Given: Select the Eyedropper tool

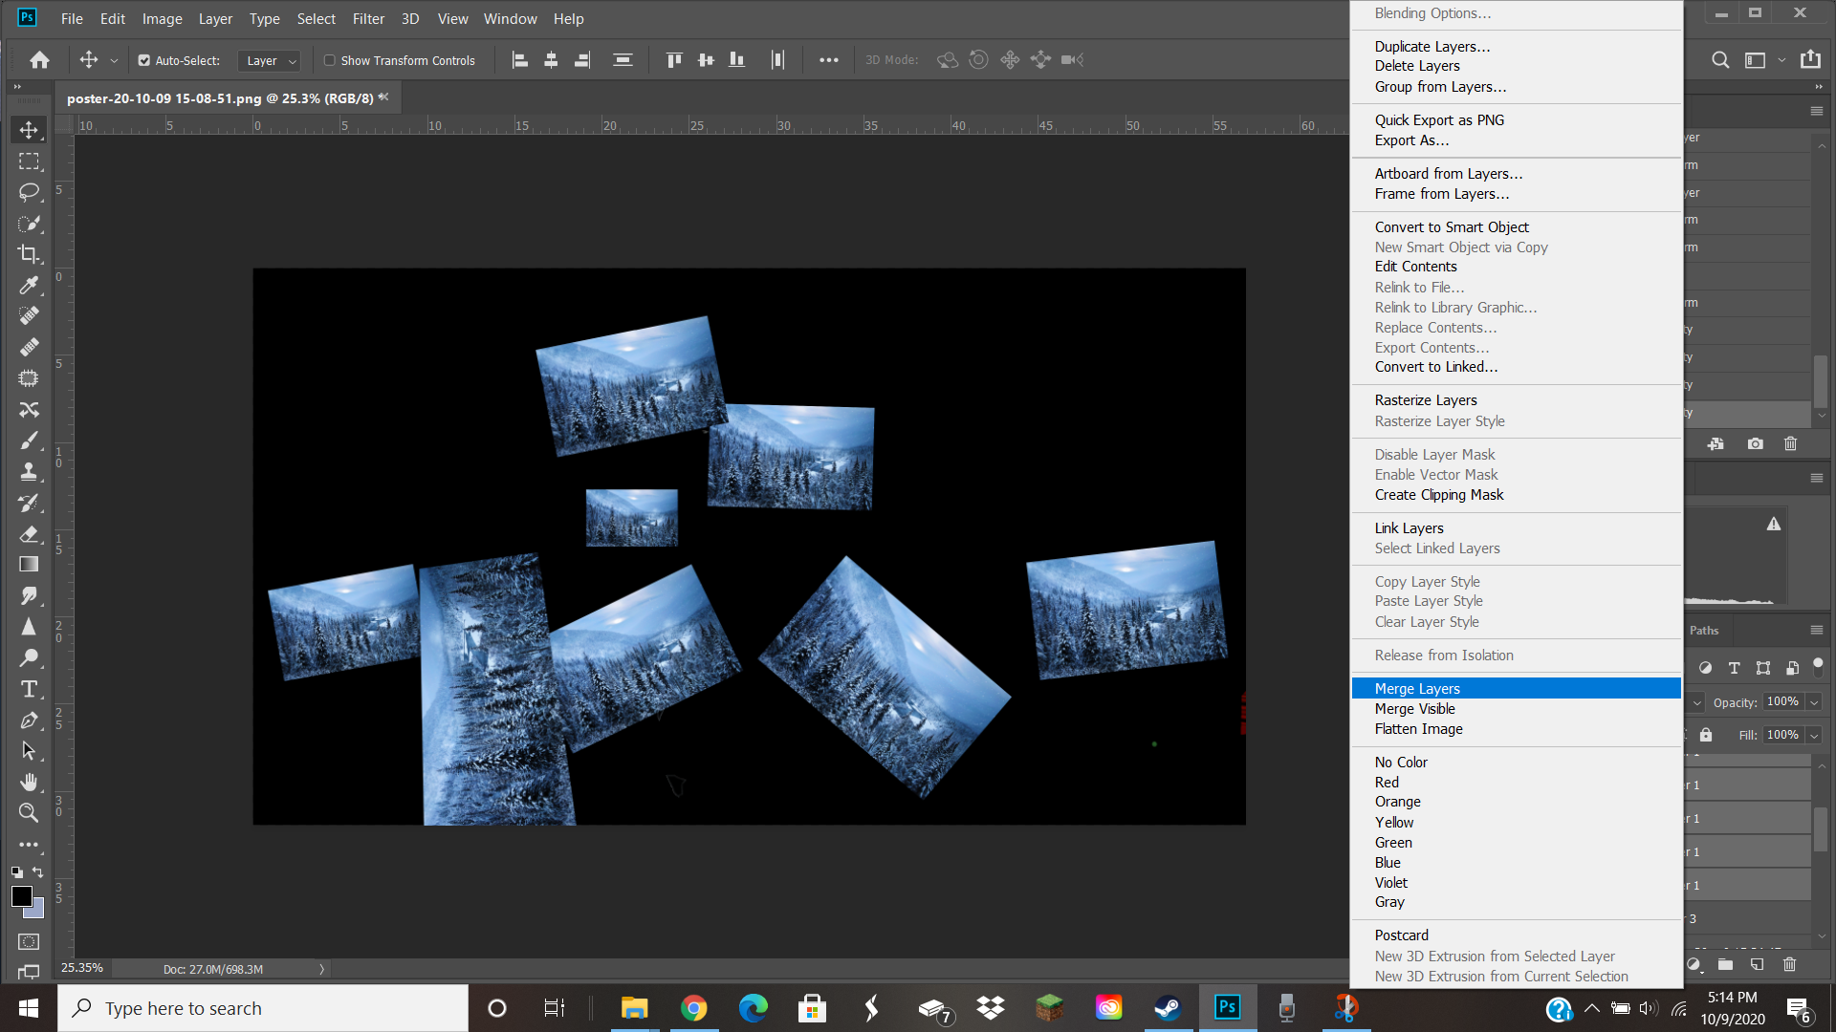Looking at the screenshot, I should pyautogui.click(x=29, y=285).
